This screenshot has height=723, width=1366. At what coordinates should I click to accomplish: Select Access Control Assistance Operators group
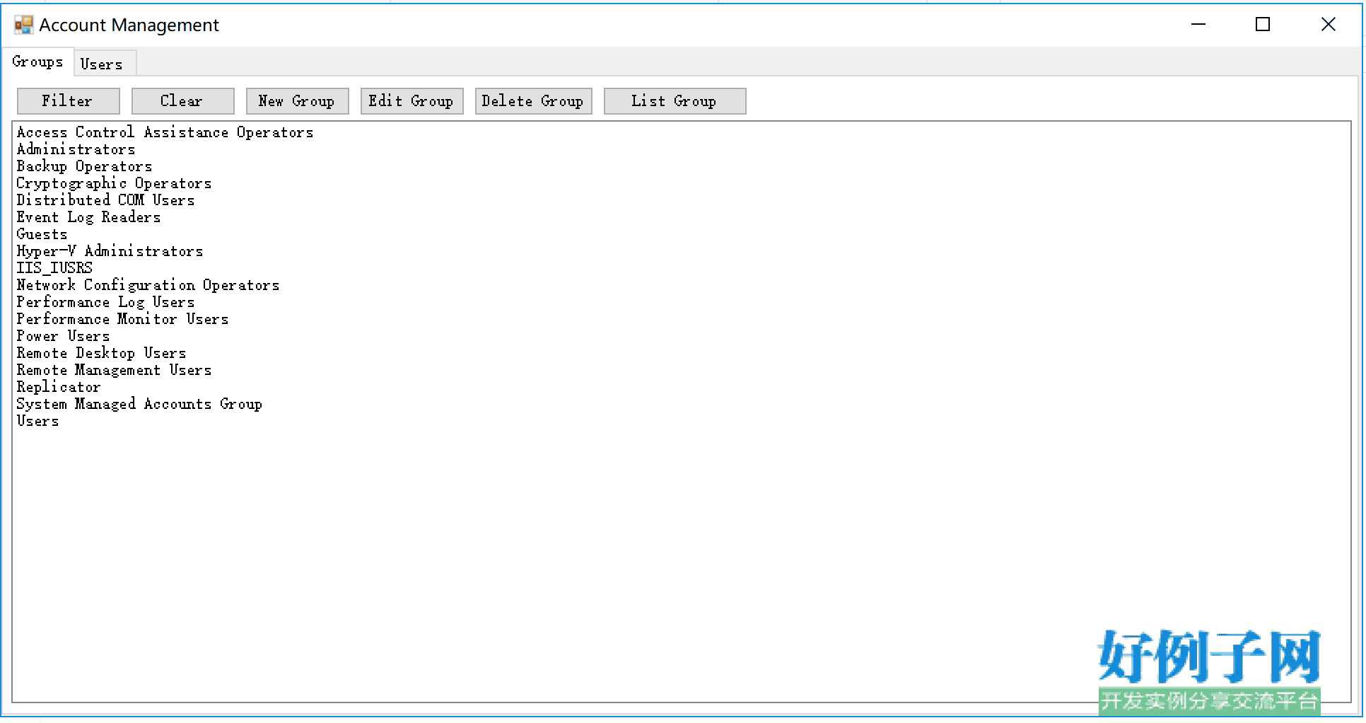click(x=165, y=132)
